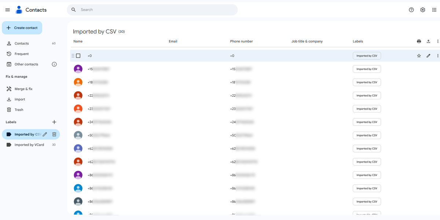Viewport: 440px width, 220px height.
Task: Click the Contacts count 60
Action: click(x=54, y=43)
